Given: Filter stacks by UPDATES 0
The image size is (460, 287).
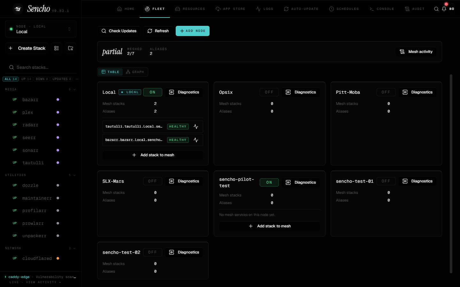Looking at the screenshot, I should (62, 79).
